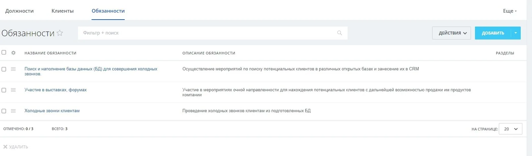
Task: Open link Участие в выставках, форумах
Action: [x=55, y=90]
